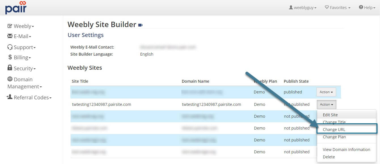Expand the E-Mail sidebar menu
Viewport: 380px width, 164px height.
click(19, 36)
